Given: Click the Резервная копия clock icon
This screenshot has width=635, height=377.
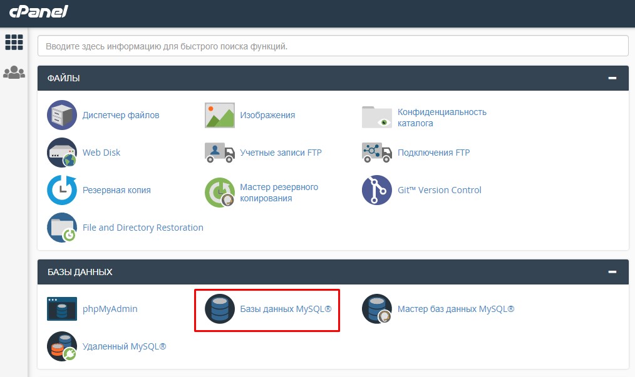Looking at the screenshot, I should (x=62, y=190).
